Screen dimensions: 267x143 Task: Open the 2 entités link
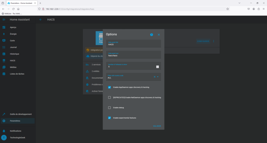pyautogui.click(x=95, y=71)
